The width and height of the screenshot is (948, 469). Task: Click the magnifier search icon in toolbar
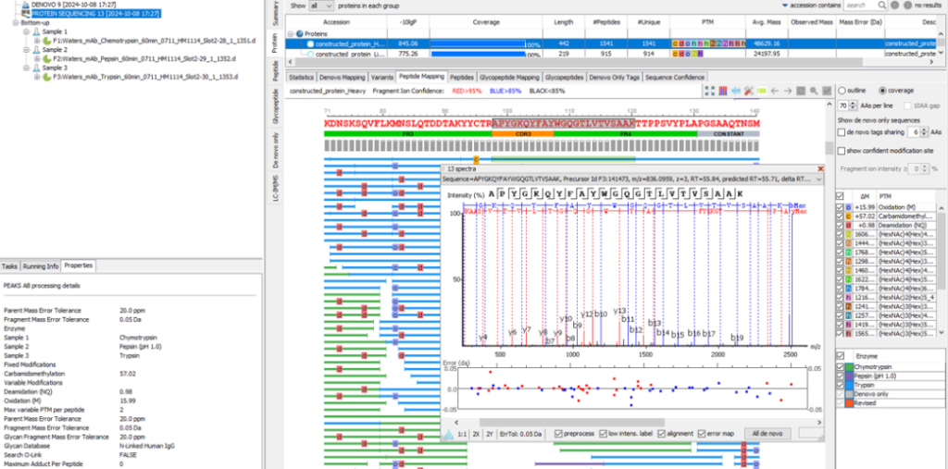[815, 91]
